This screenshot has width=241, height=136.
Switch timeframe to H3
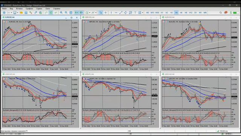point(171,12)
